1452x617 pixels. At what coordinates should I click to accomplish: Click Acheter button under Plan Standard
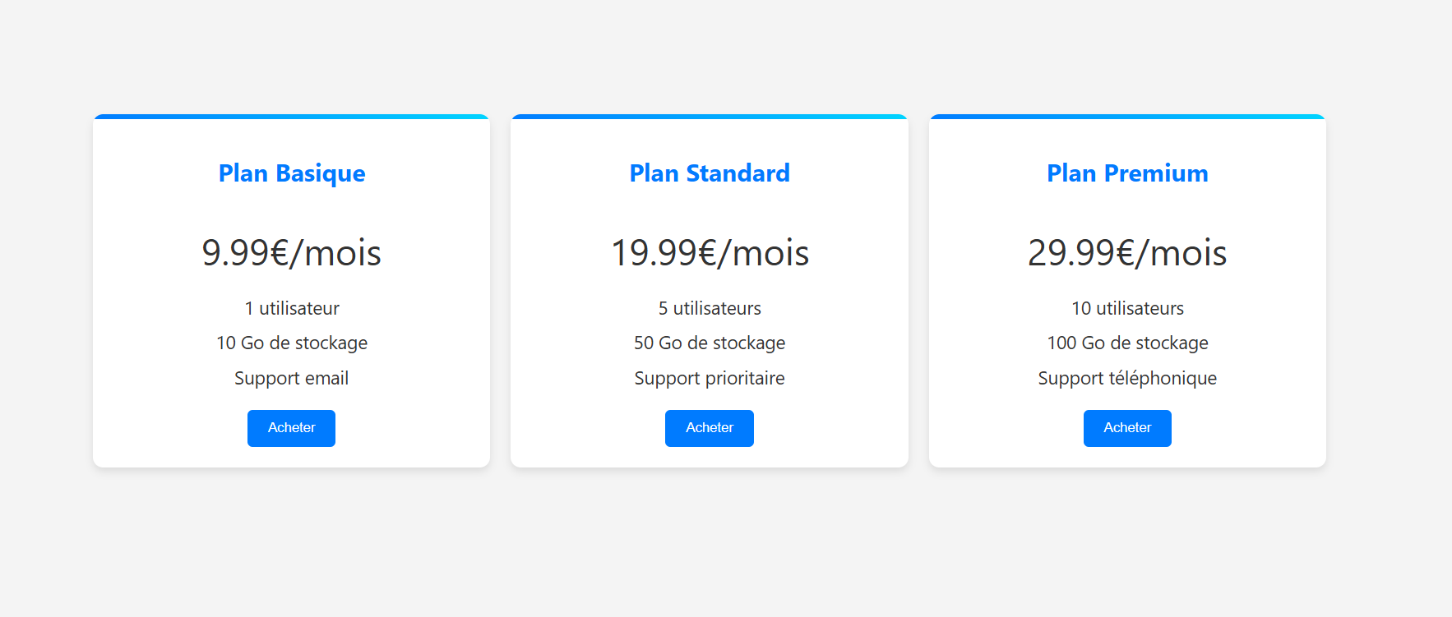click(x=710, y=428)
